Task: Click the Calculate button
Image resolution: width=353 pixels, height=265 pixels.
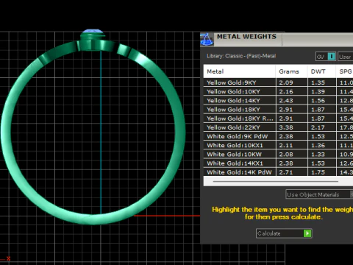Action: pos(284,233)
